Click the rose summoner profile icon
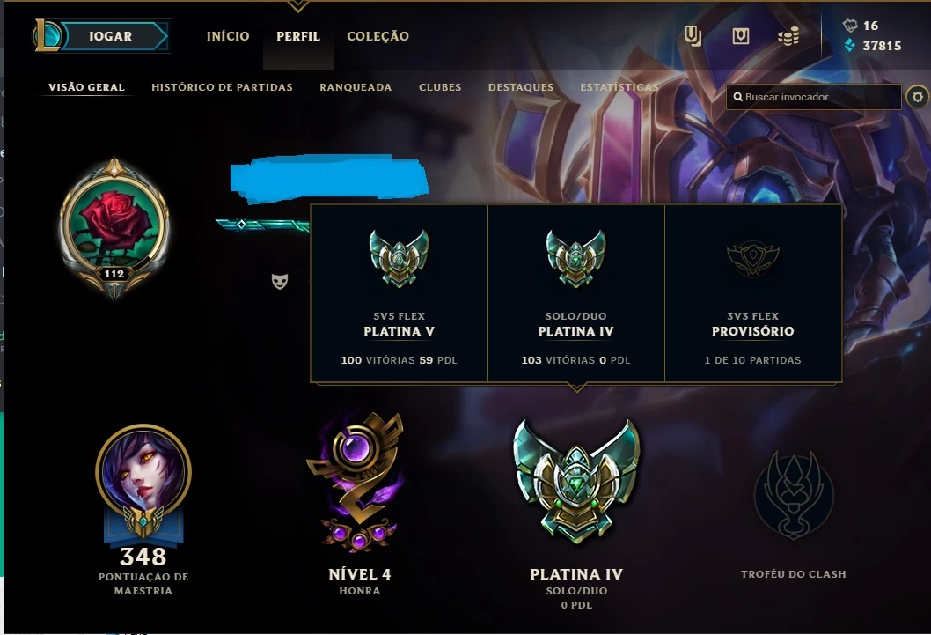Screen dimensions: 931x635 pyautogui.click(x=114, y=227)
